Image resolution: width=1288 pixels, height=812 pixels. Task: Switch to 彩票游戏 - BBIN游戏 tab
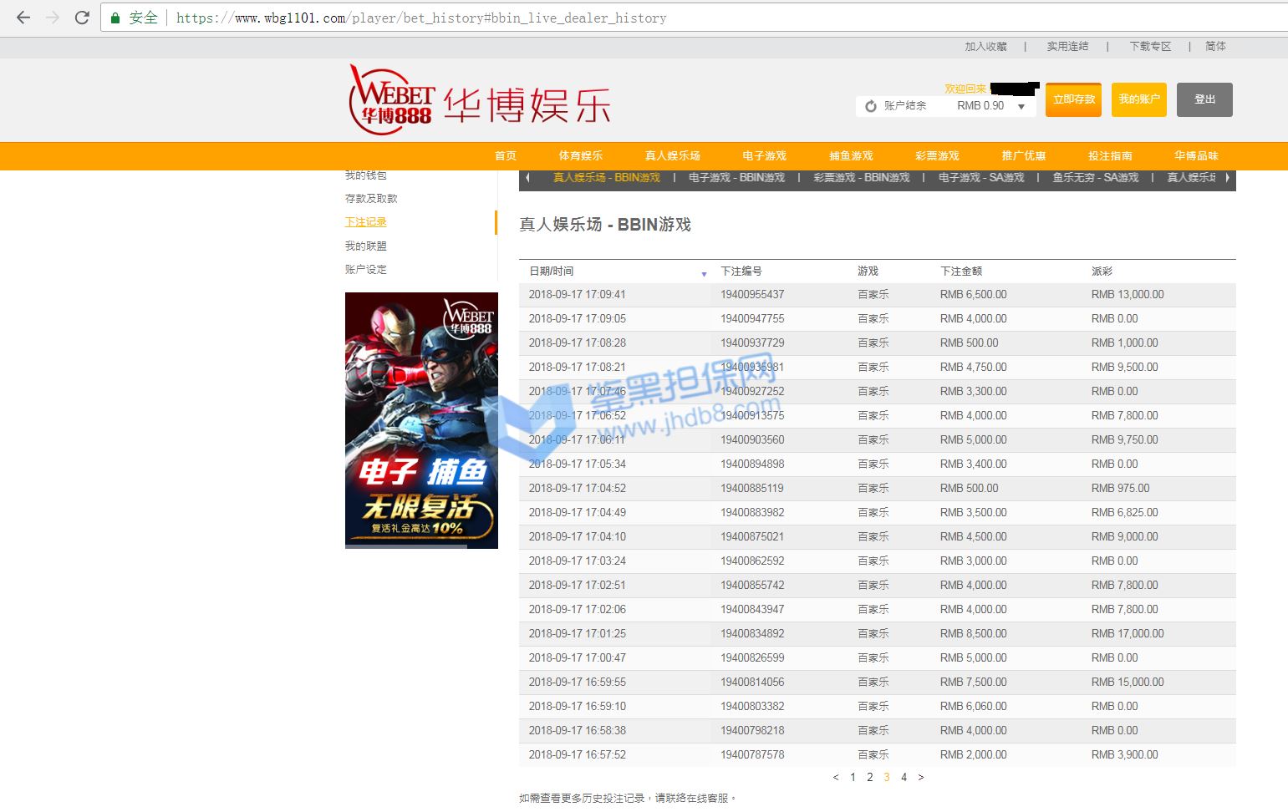862,178
